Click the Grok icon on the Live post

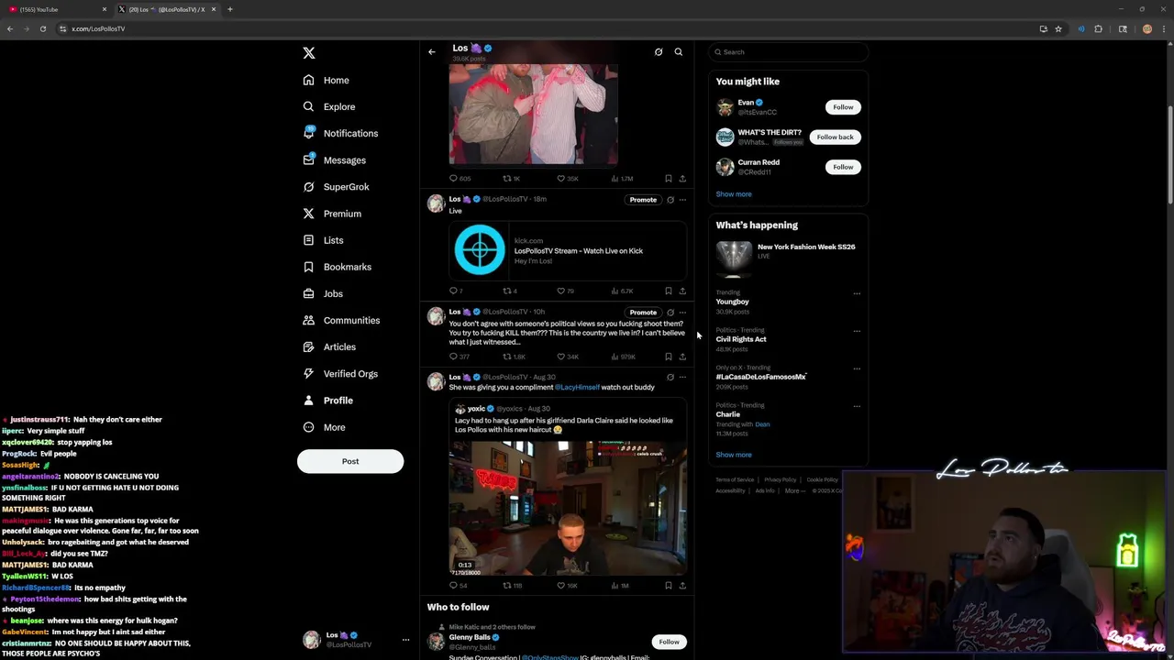coord(670,200)
